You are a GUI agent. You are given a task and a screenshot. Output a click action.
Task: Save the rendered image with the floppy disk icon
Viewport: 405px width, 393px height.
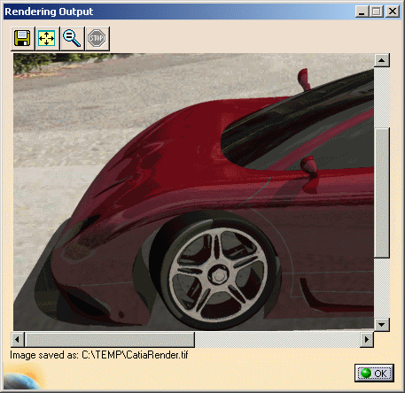coord(22,38)
